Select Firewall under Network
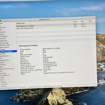The width and height of the screenshot is (105, 105). coord(3,82)
